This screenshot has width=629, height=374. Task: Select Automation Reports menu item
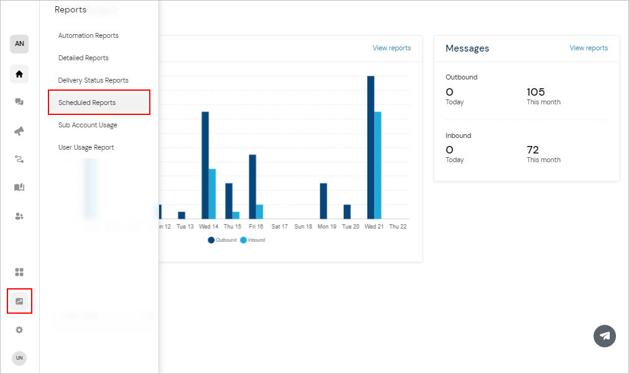pos(88,35)
